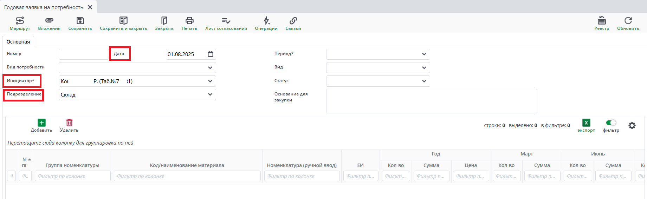Screen dimensions: 647x199
Task: Toggle the фильтр switch off
Action: pyautogui.click(x=611, y=122)
